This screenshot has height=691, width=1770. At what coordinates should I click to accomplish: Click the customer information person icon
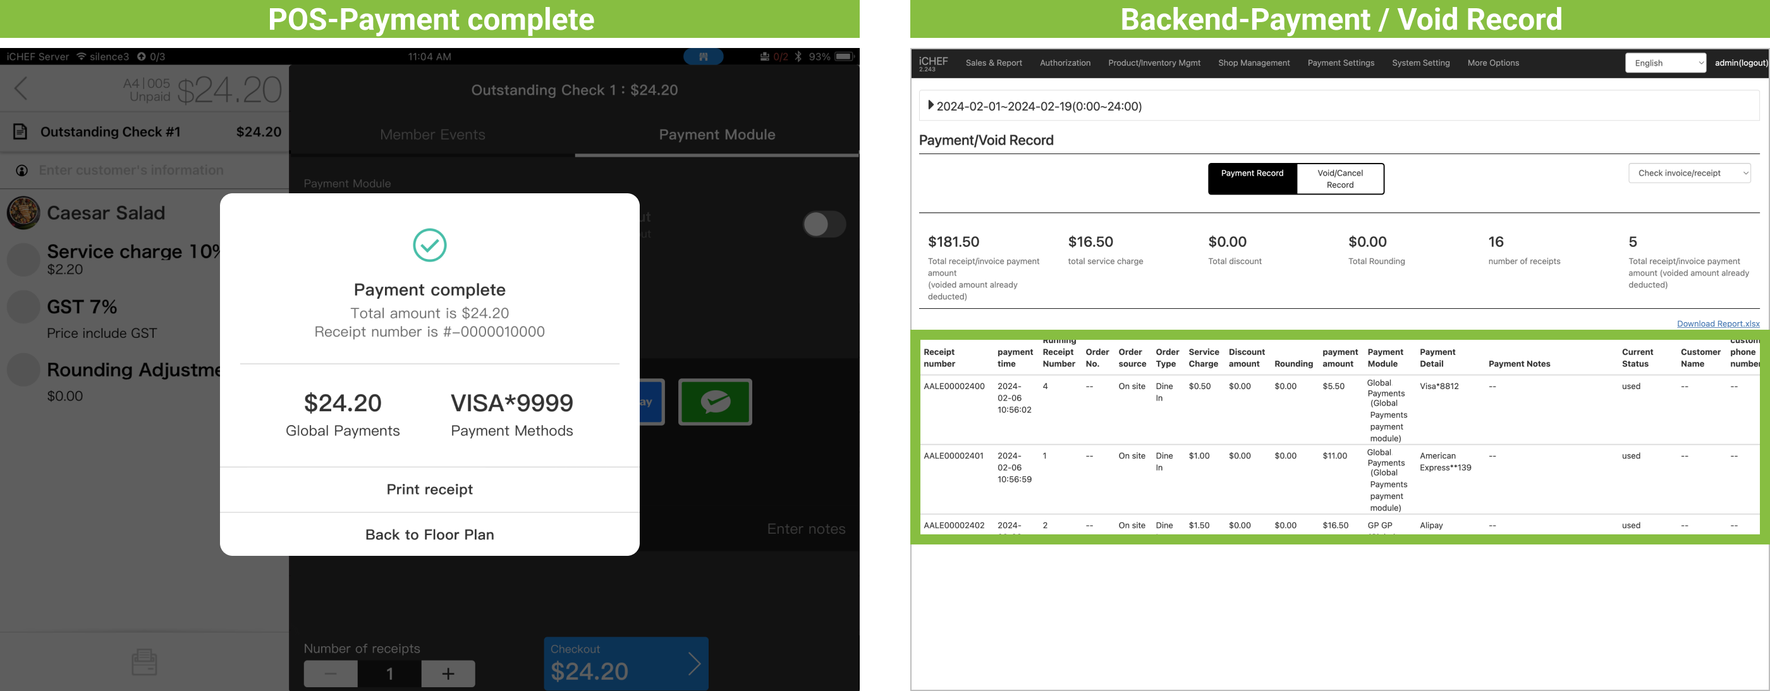click(22, 171)
